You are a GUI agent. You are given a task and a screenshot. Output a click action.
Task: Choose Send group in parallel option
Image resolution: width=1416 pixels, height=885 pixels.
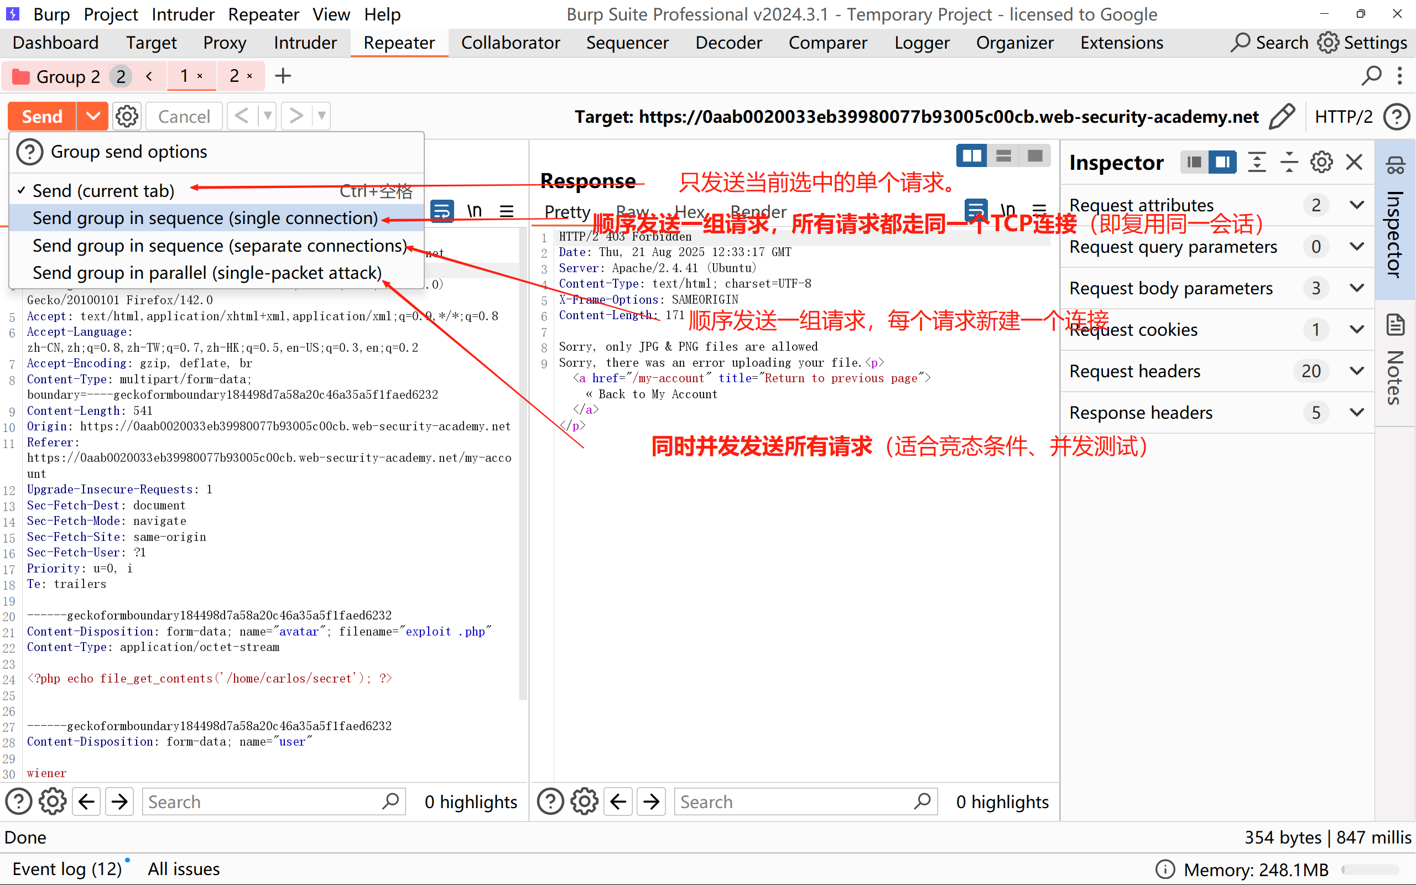tap(207, 273)
